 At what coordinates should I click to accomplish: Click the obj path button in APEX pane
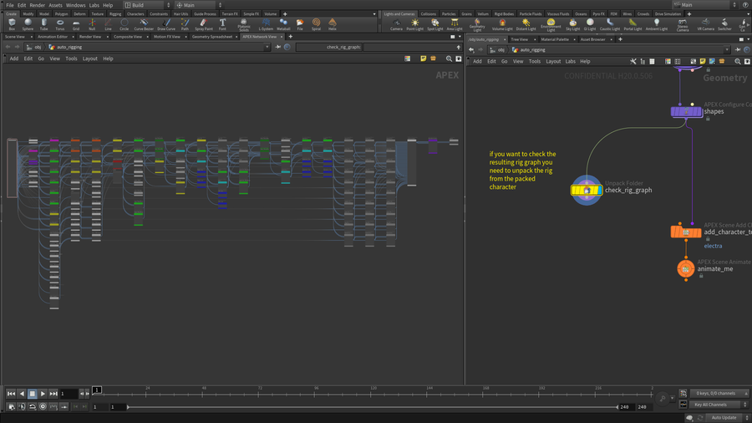point(34,47)
